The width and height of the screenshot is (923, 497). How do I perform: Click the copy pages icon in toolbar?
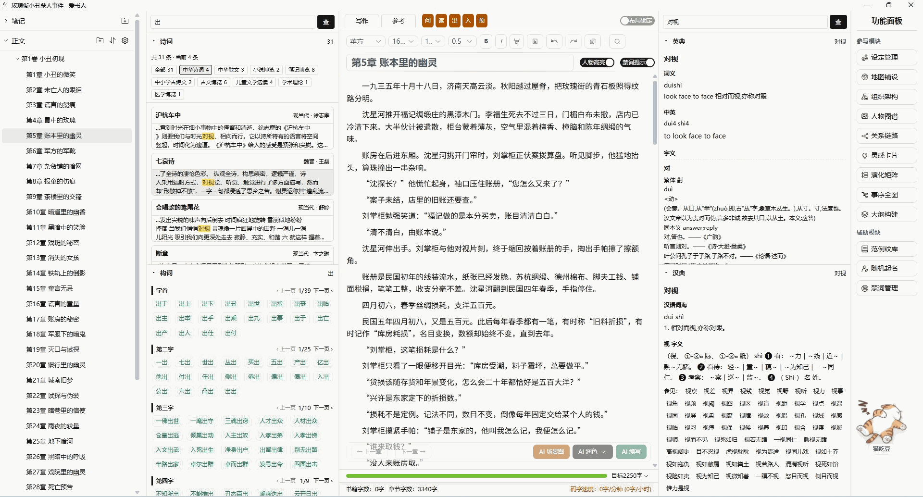[x=592, y=41]
